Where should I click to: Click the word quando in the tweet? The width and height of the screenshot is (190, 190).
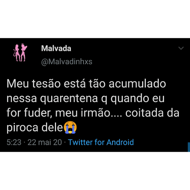click(130, 99)
